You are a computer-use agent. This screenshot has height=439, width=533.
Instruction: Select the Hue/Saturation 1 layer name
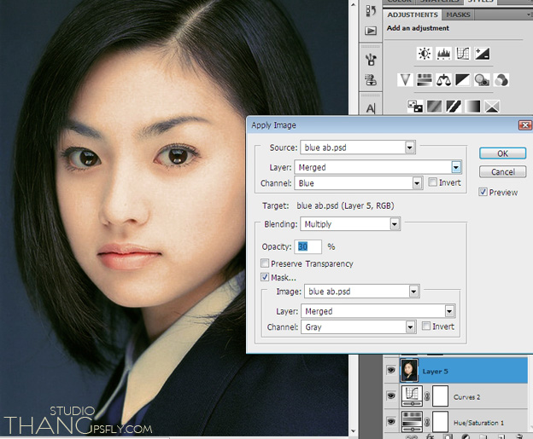(x=478, y=423)
